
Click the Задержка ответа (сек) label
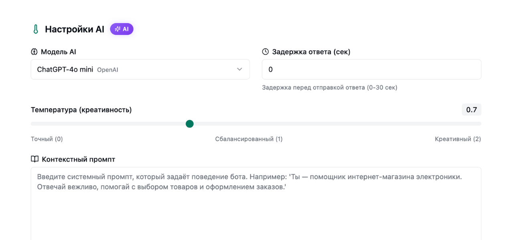[311, 52]
